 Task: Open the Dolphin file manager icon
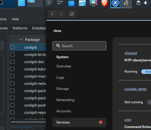coord(82,3)
